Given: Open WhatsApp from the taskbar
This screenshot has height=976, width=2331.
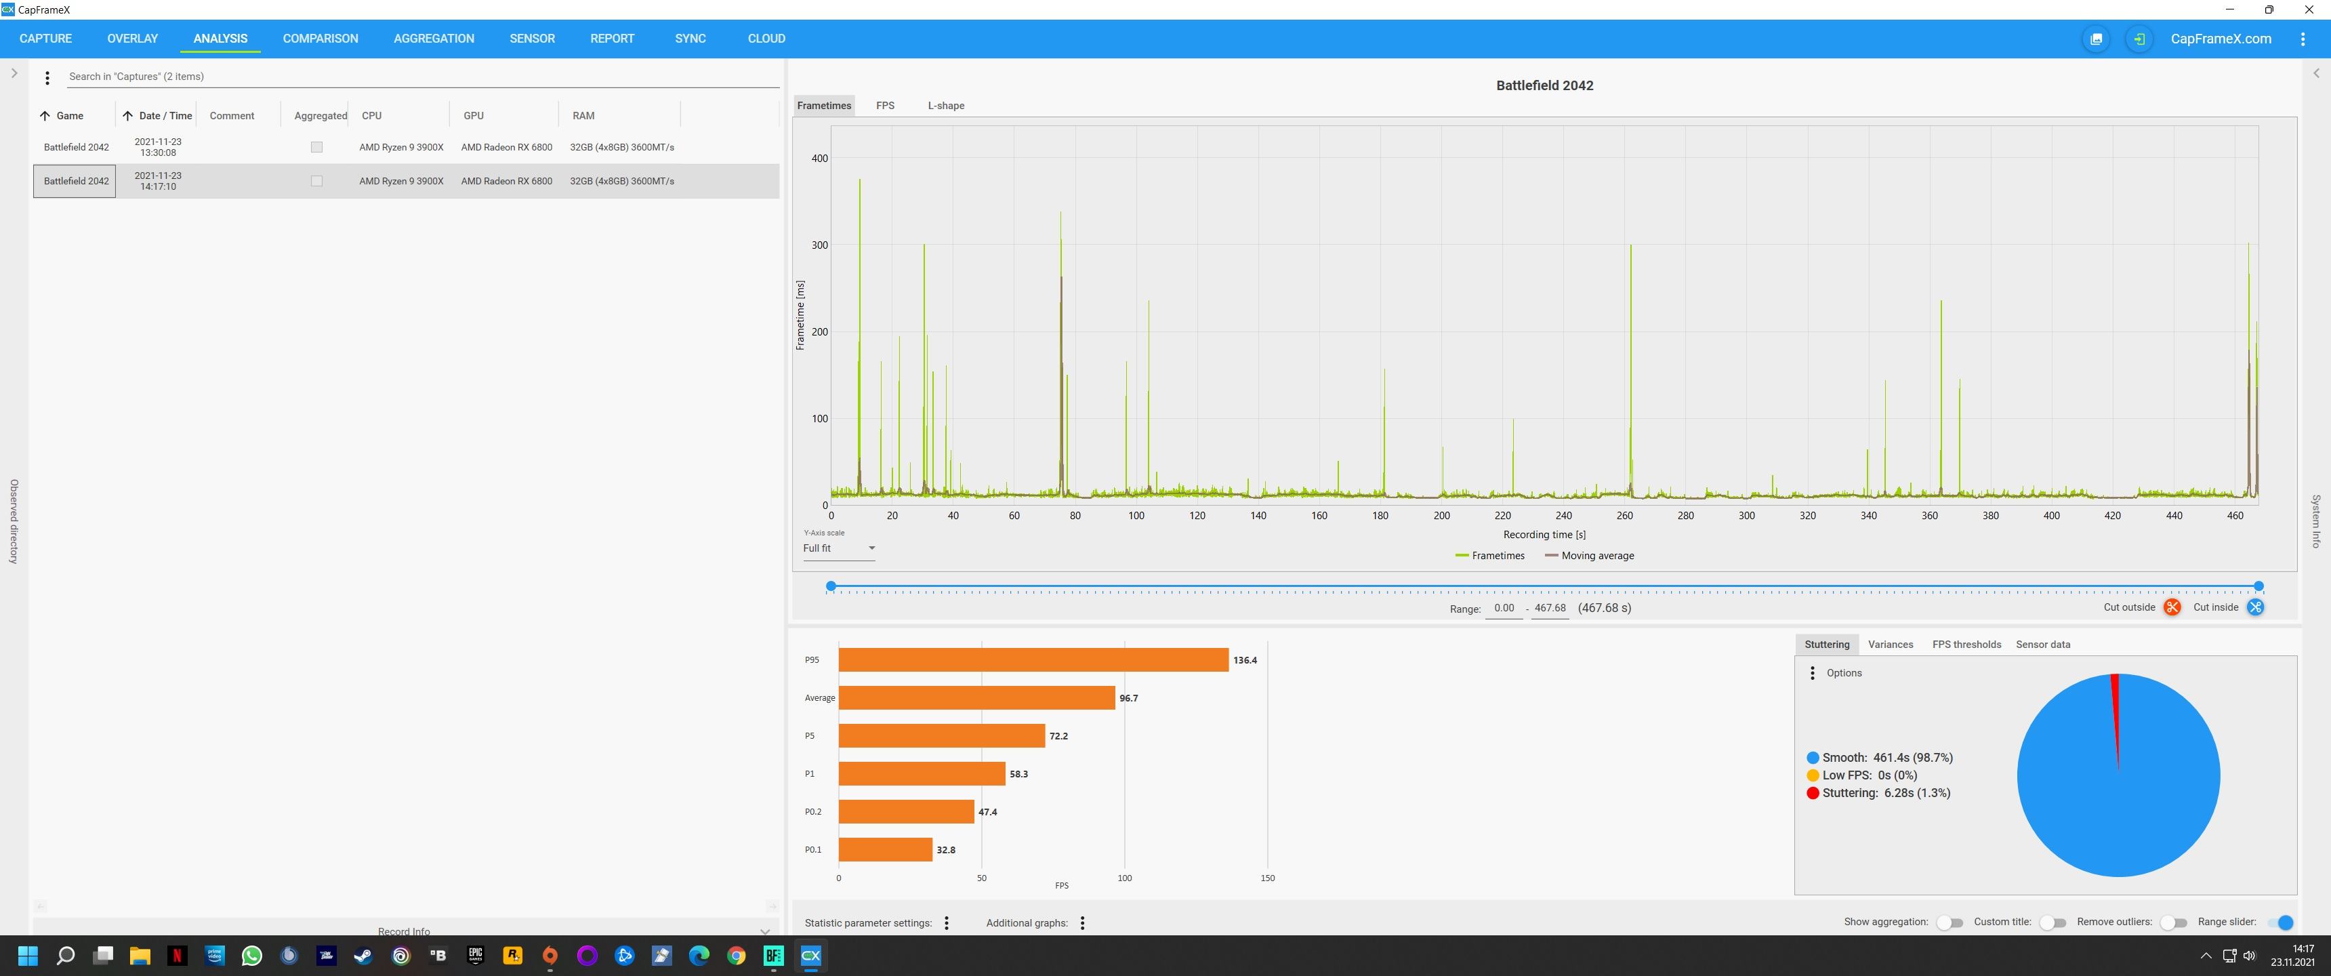Looking at the screenshot, I should point(251,955).
